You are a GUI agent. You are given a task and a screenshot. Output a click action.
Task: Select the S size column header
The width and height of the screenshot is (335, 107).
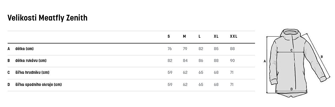169,36
